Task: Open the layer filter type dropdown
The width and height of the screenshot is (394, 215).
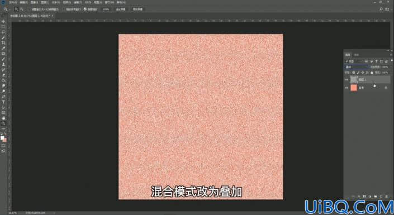Action: (x=354, y=61)
